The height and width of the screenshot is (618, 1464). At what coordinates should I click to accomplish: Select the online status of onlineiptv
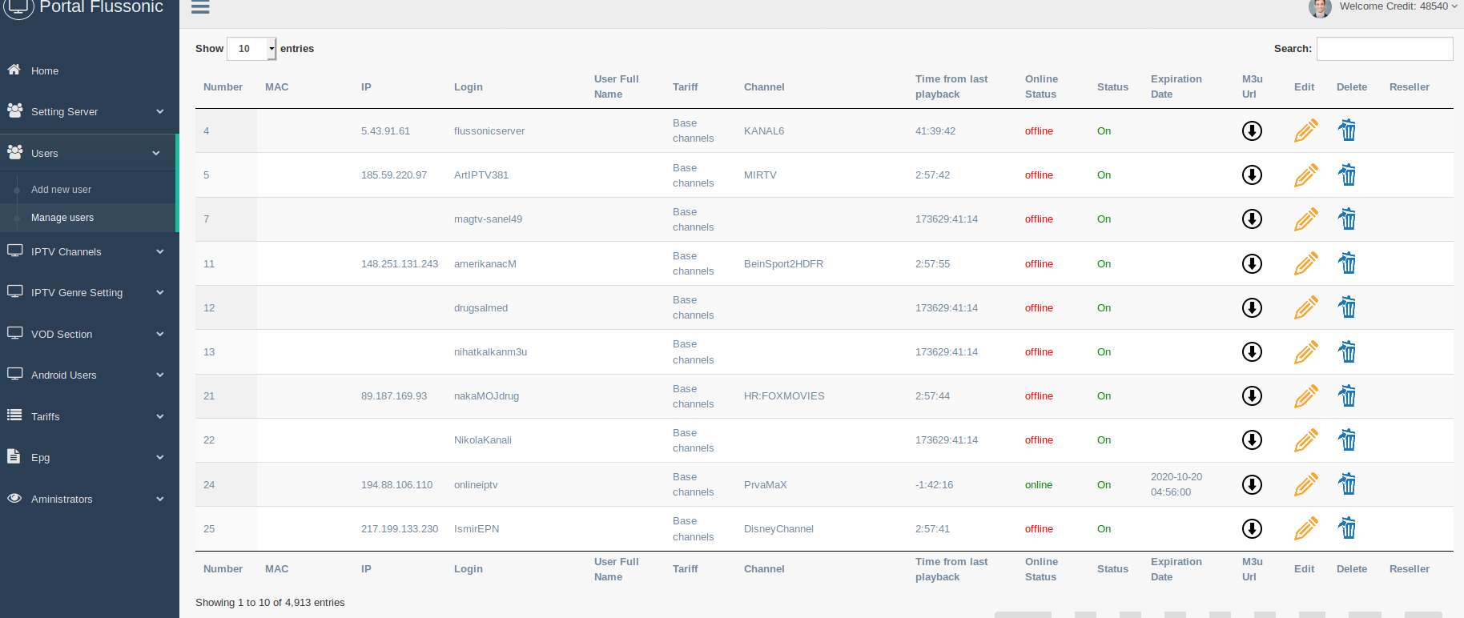click(x=1039, y=485)
